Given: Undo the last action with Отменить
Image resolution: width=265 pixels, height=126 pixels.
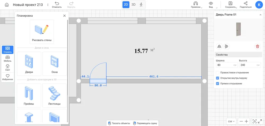Looking at the screenshot, I should 57,4.
